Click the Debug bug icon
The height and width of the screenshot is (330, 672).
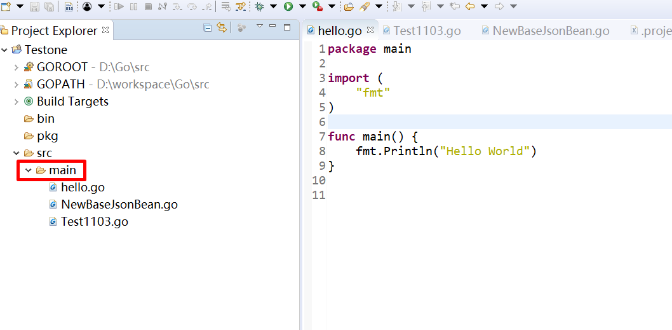coord(259,6)
